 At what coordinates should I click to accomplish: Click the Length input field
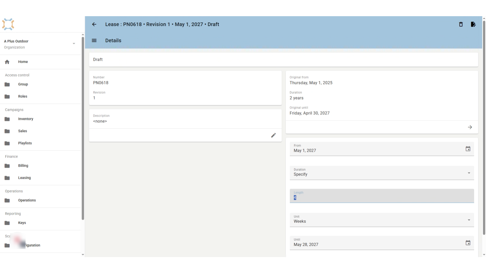(x=382, y=196)
